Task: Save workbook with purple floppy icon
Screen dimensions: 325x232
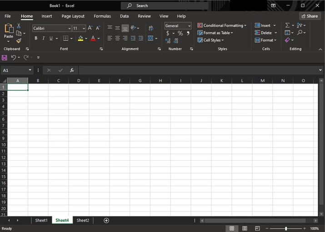Action: coord(5,57)
